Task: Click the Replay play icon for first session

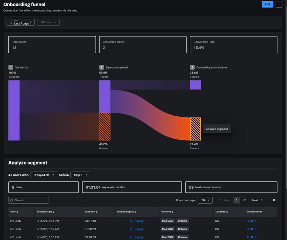Action: [x=131, y=221]
